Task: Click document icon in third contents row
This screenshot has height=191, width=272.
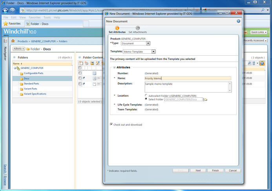Action: pos(94,84)
